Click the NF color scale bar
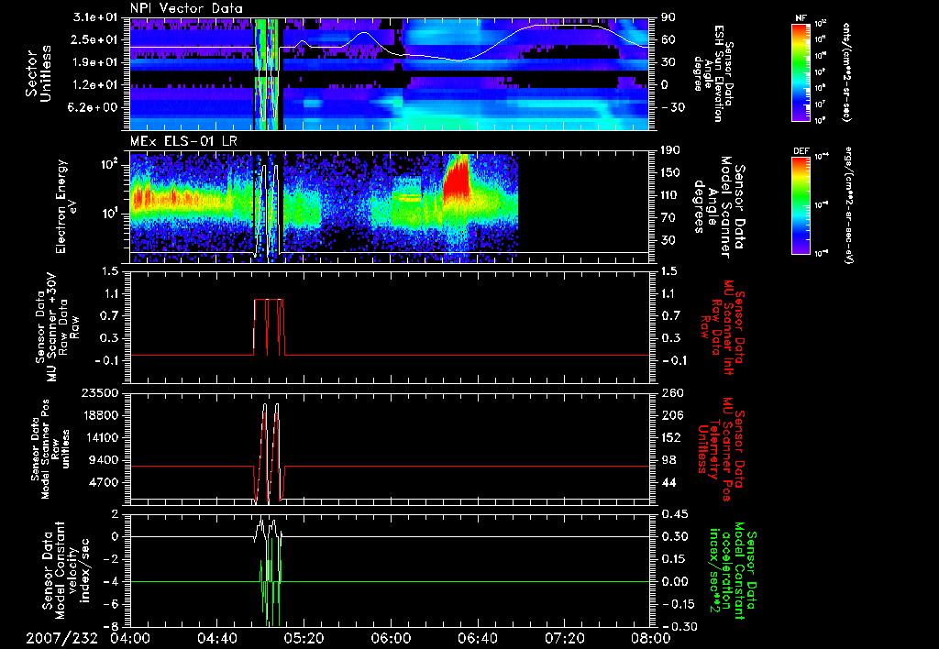 coord(801,71)
